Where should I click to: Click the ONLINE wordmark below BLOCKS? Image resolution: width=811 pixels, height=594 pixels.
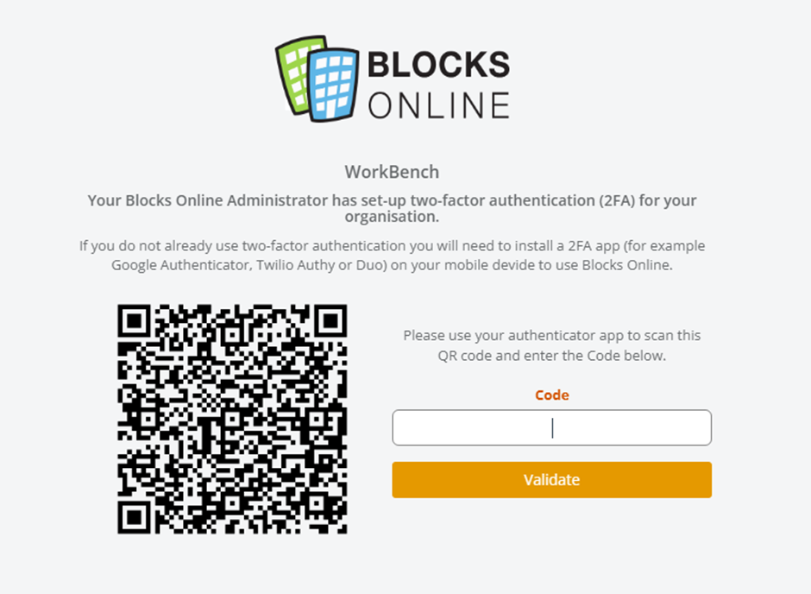438,105
